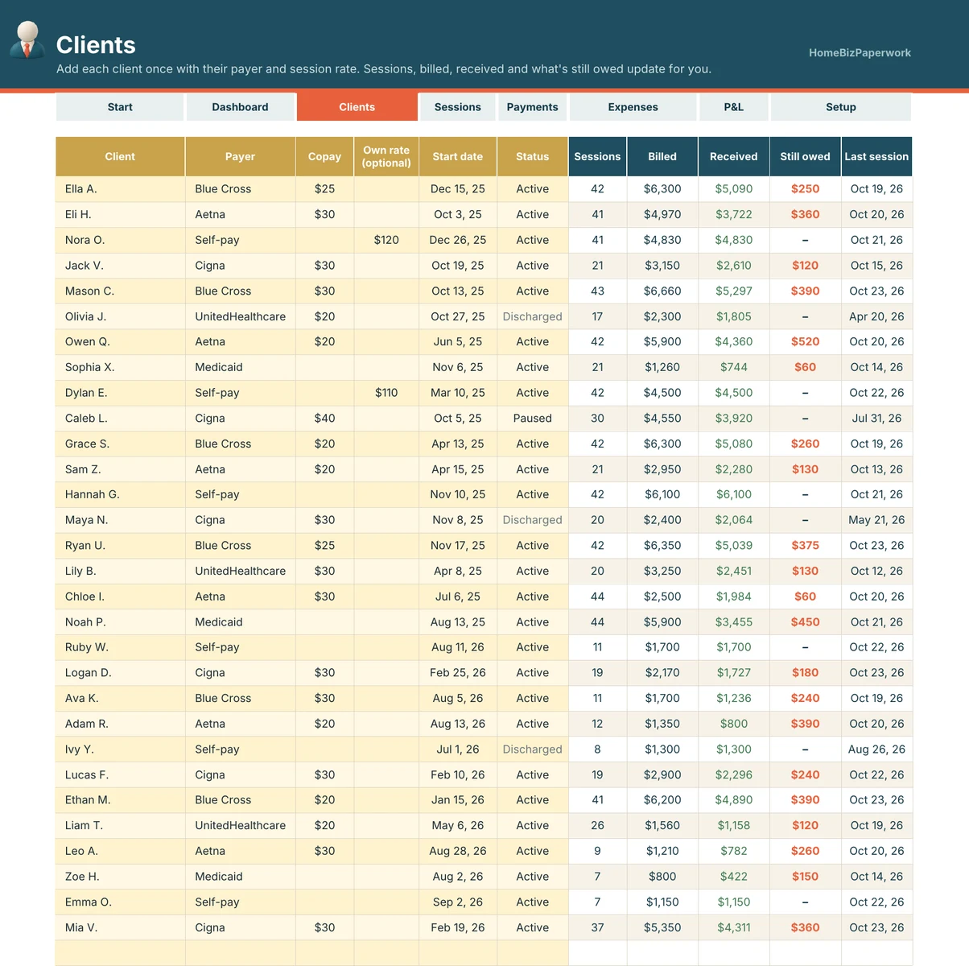Image resolution: width=969 pixels, height=966 pixels.
Task: Open the Sessions tab
Action: [457, 107]
